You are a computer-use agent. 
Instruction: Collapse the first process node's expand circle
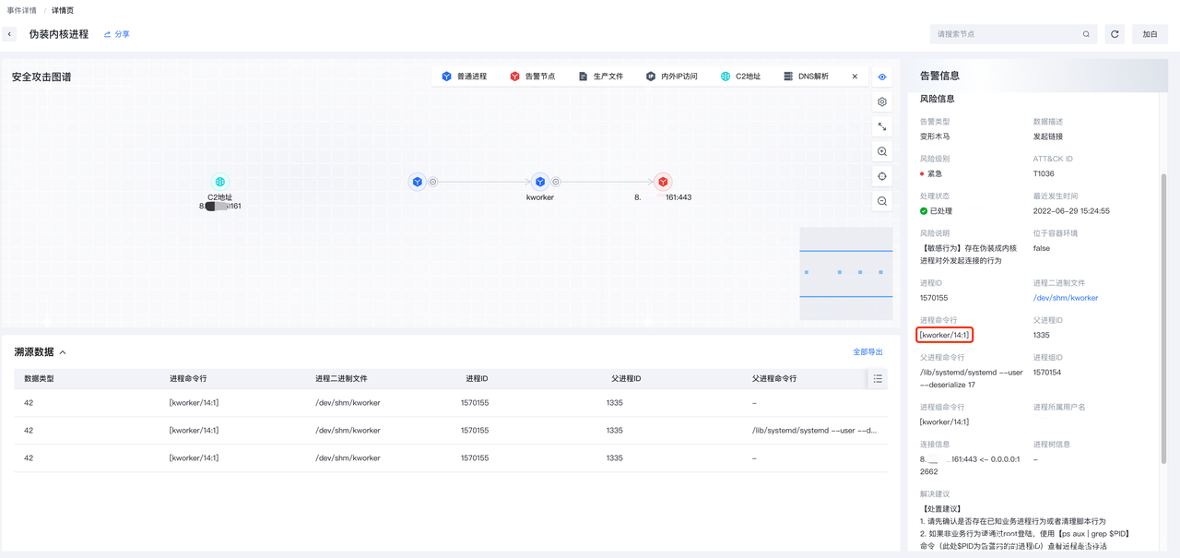(x=433, y=183)
